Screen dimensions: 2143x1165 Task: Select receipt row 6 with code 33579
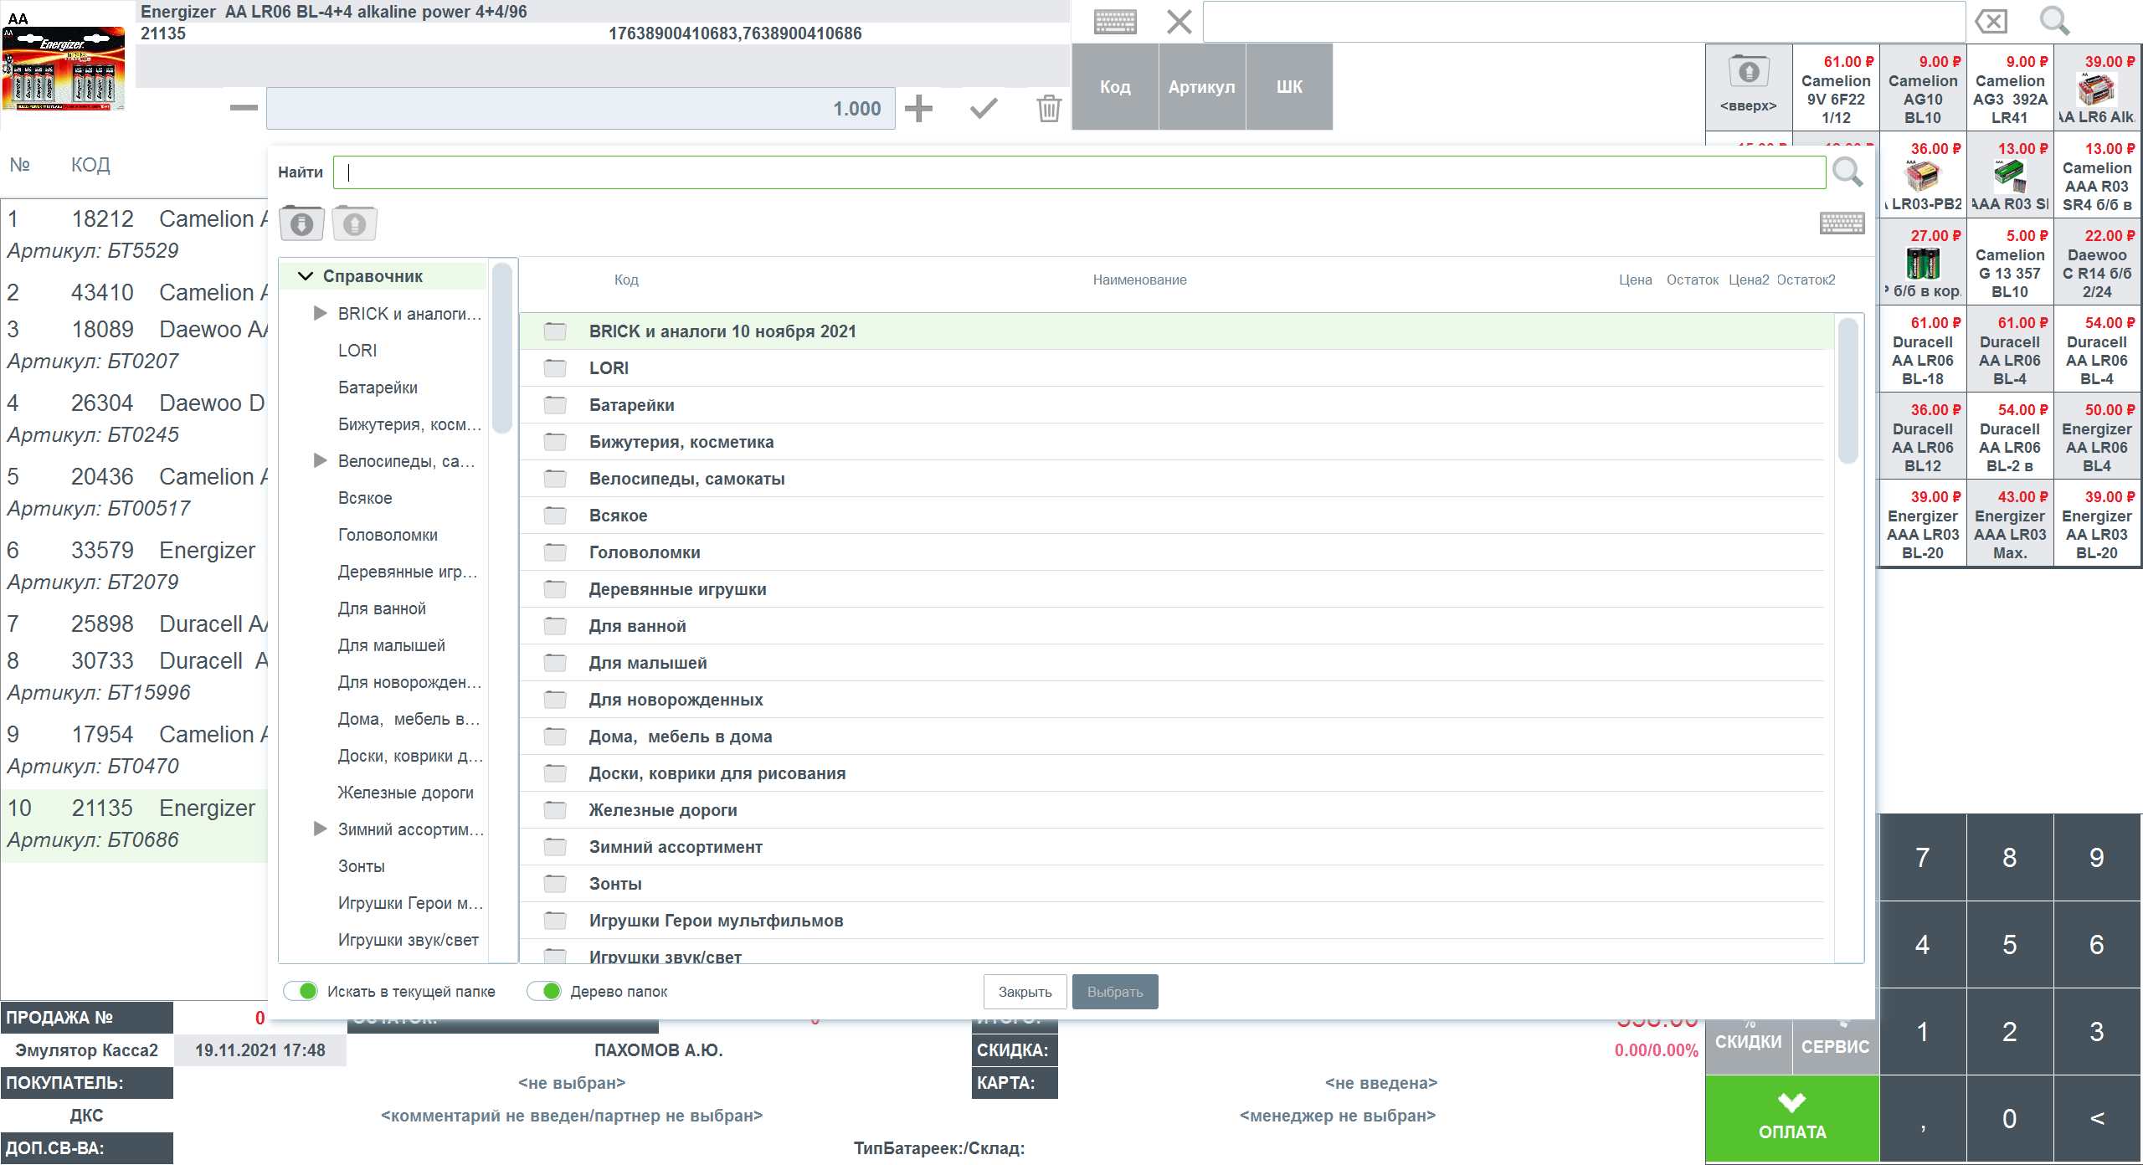pos(134,566)
